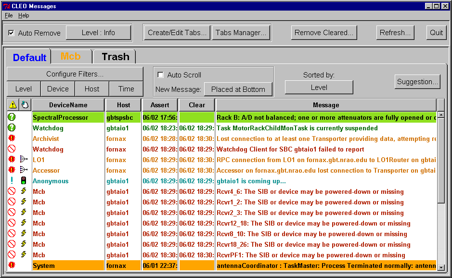Click the mouse icon column header
This screenshot has height=278, width=452.
(x=25, y=104)
